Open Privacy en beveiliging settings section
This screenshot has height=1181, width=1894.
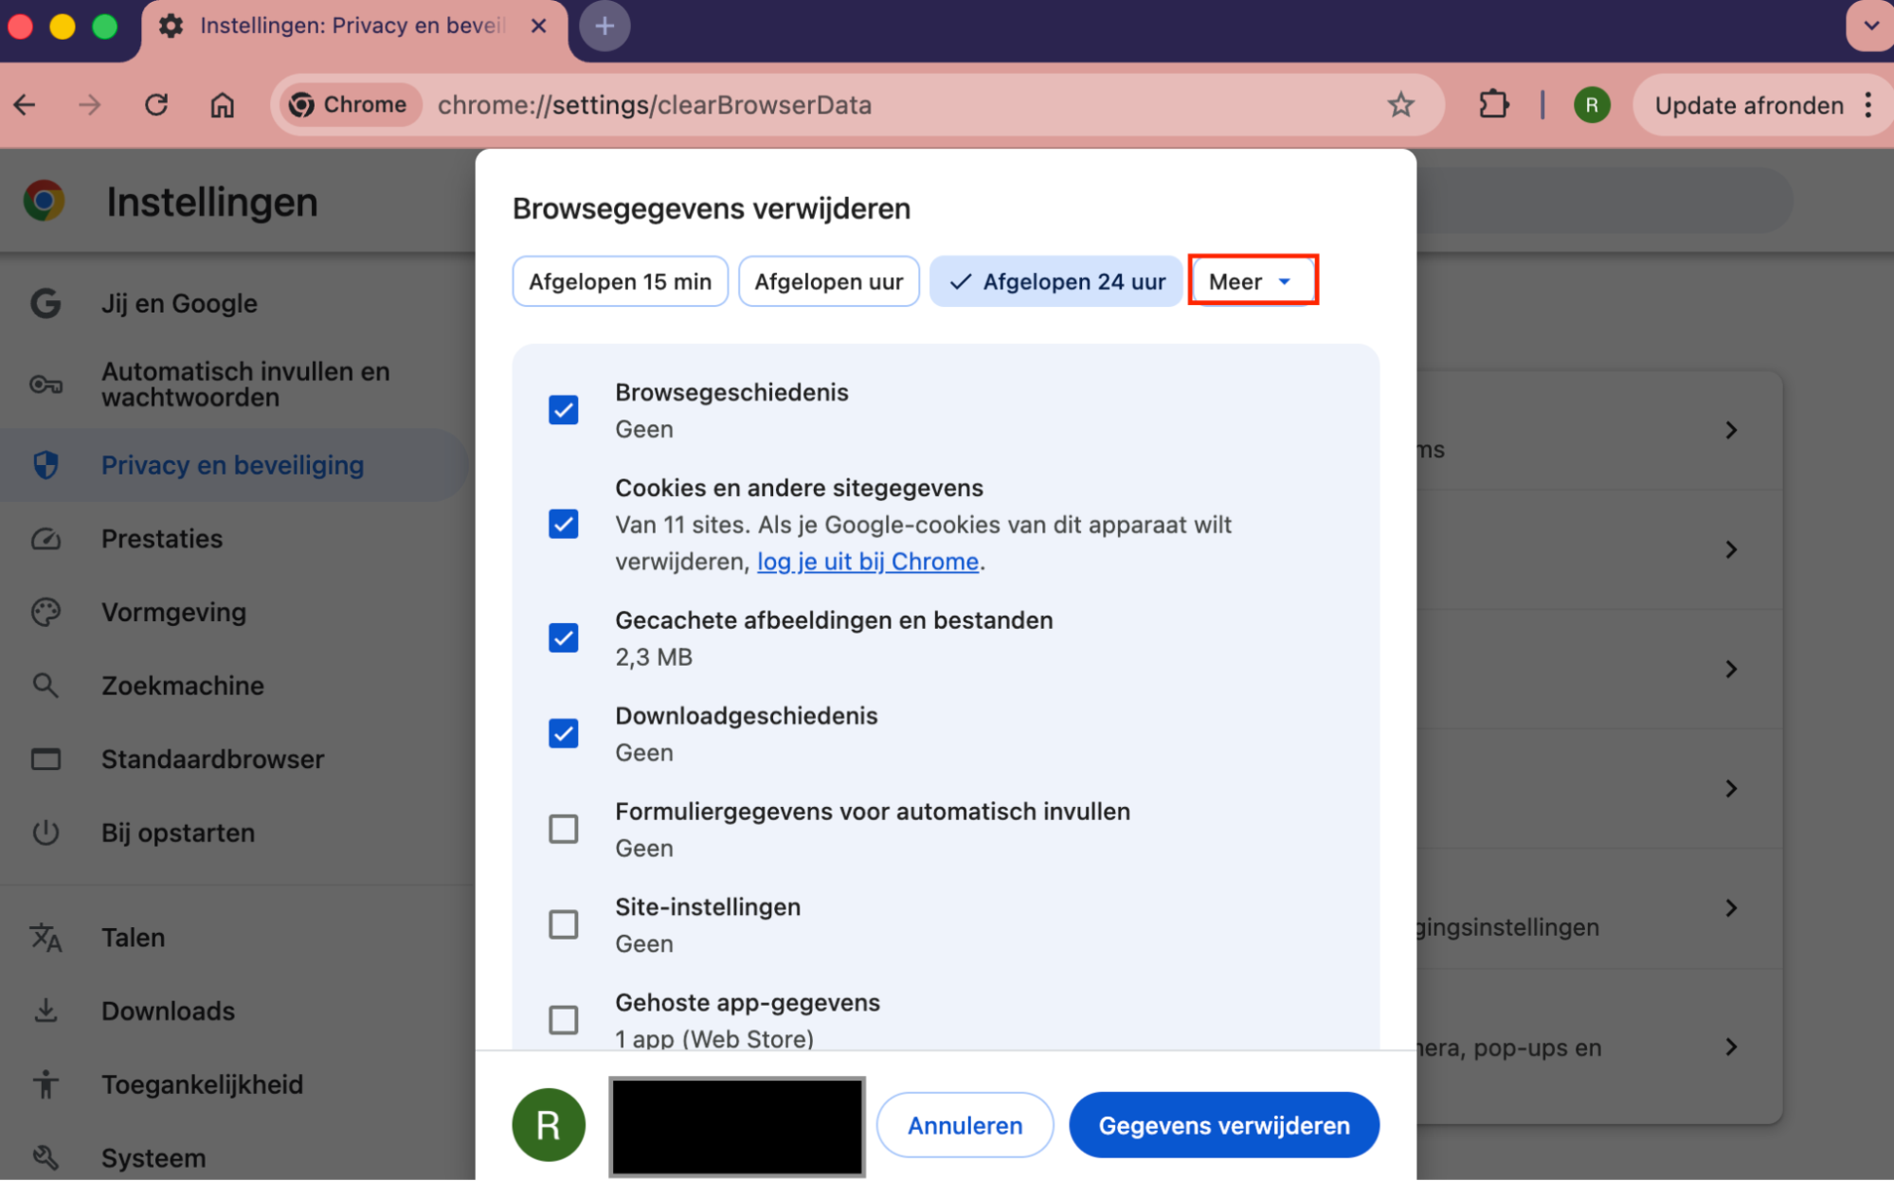pyautogui.click(x=235, y=465)
